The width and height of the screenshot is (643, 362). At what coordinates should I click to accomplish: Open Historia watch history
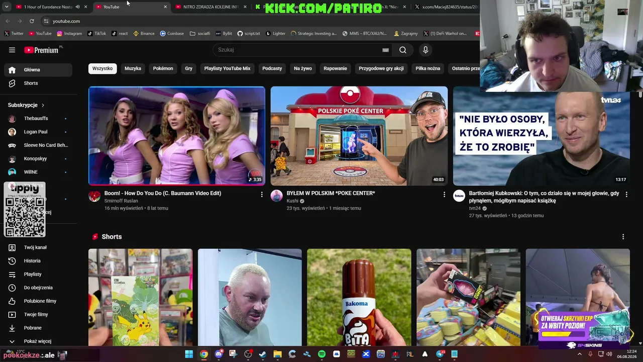point(38,261)
